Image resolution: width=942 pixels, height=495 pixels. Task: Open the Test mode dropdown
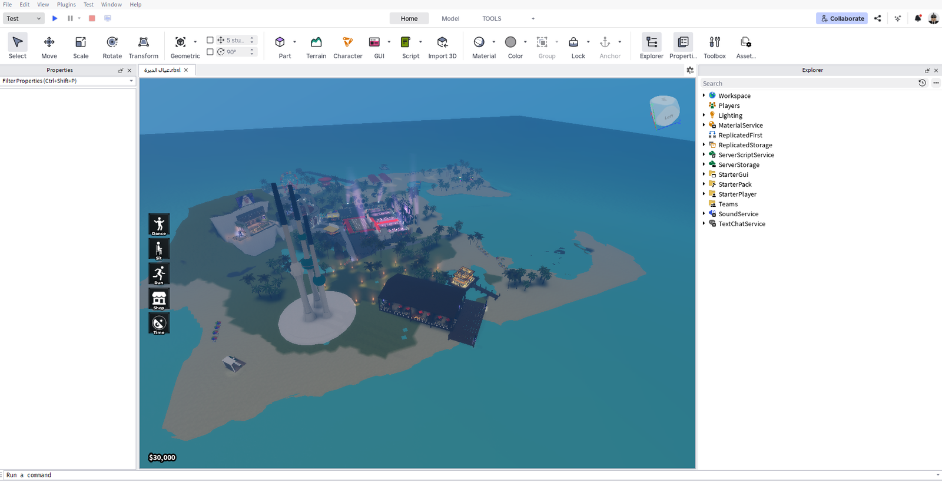tap(24, 18)
